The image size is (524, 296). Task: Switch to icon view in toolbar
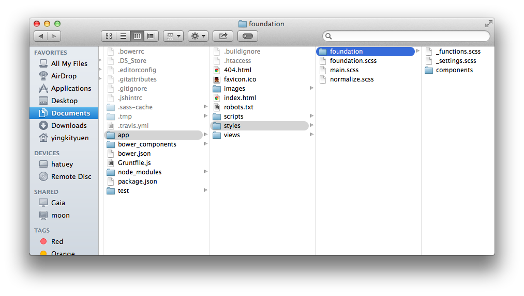click(109, 36)
